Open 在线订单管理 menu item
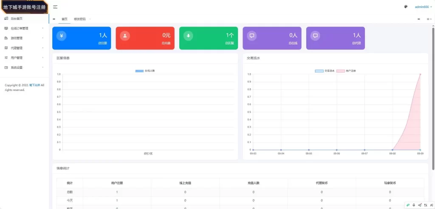Viewport: 435px width, 209px height. 24,28
